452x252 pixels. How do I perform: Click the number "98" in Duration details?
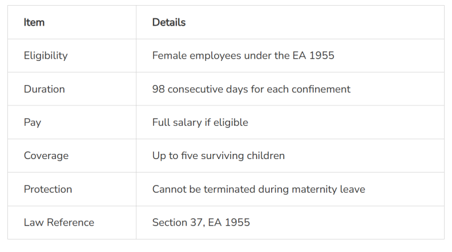[158, 89]
